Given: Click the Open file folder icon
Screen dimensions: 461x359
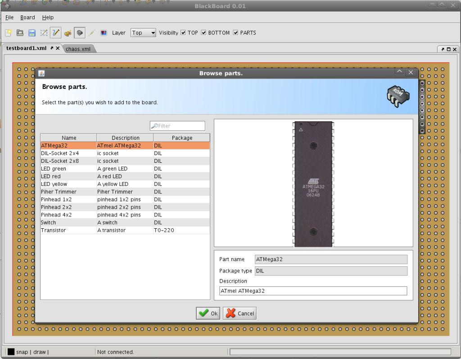Looking at the screenshot, I should point(20,32).
